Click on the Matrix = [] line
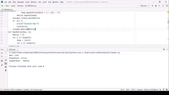The width and height of the screenshot is (169, 95). pos(18,35)
